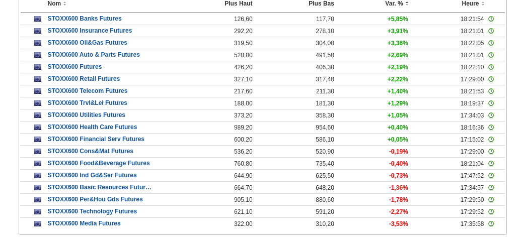Click the clock icon in the Health Care Futures row
523x248 pixels.
(x=491, y=128)
